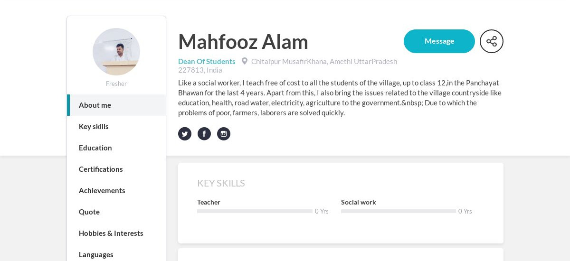The width and height of the screenshot is (570, 261).
Task: Open the Education section
Action: 116,148
